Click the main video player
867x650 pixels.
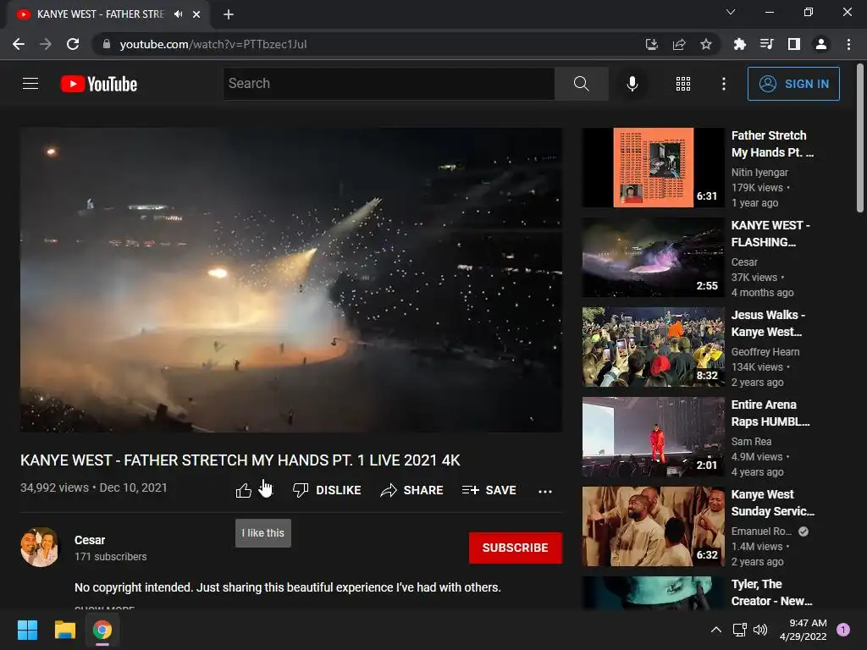point(291,279)
